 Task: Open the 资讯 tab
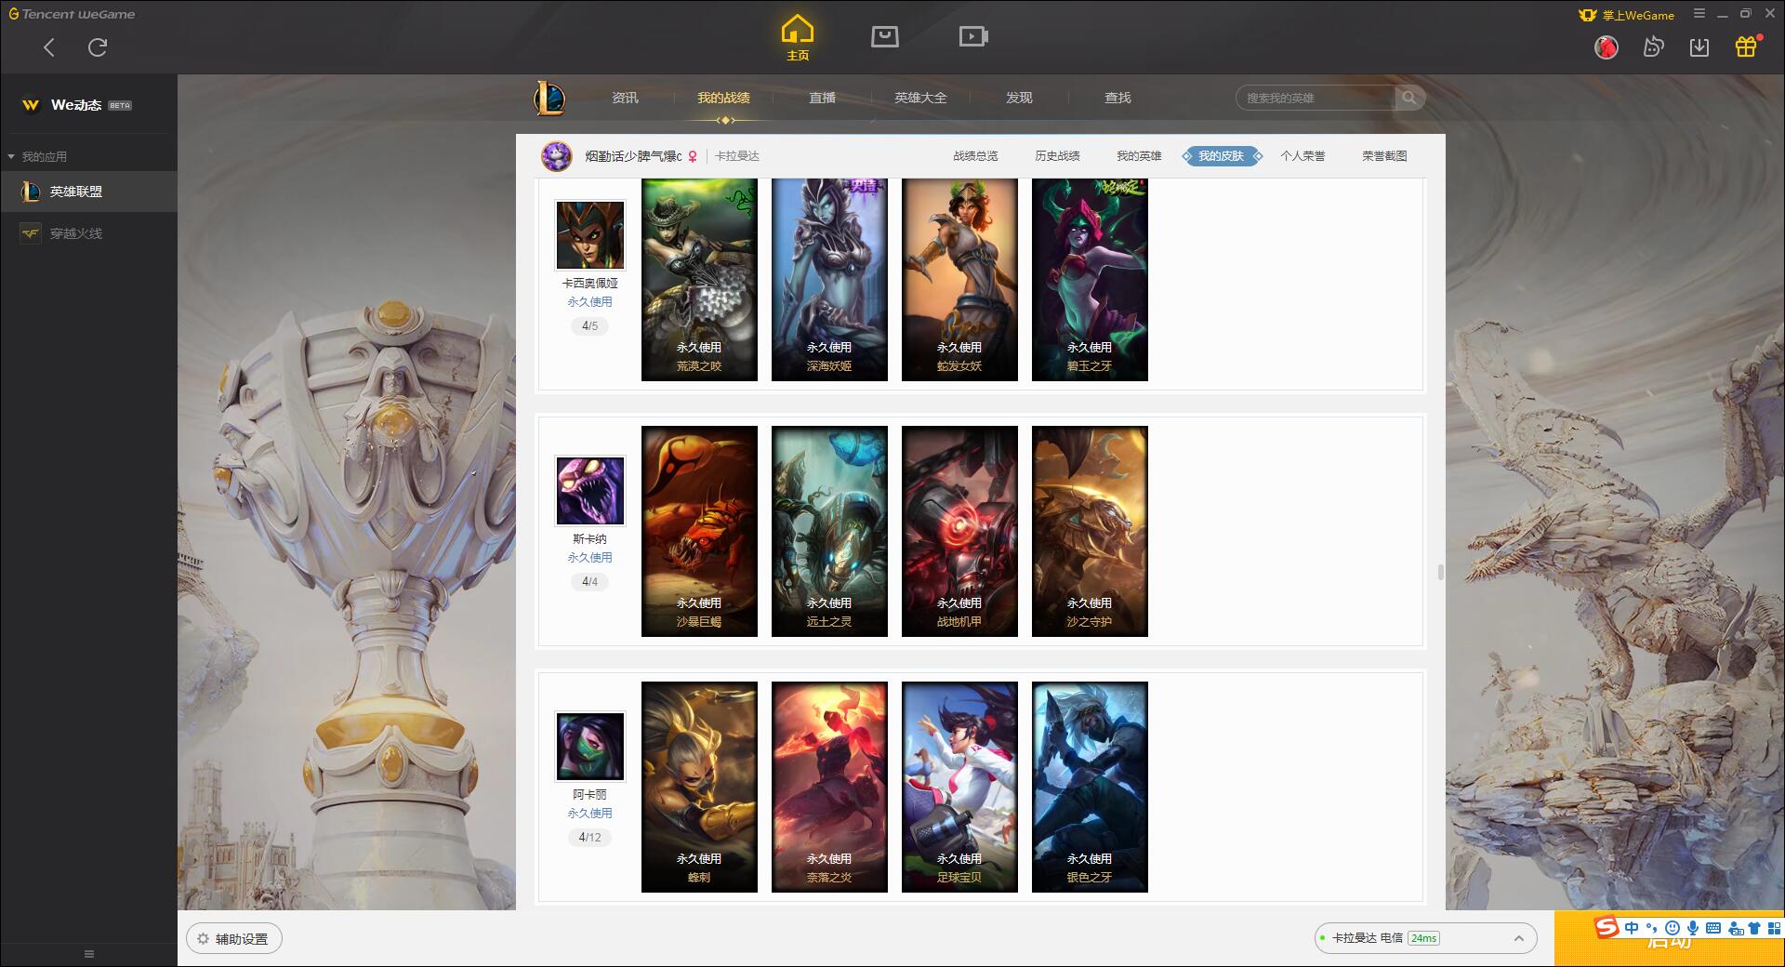625,98
